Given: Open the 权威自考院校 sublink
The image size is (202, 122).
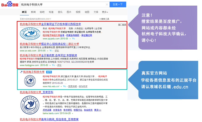Looking at the screenshot, I should pyautogui.click(x=73, y=35).
